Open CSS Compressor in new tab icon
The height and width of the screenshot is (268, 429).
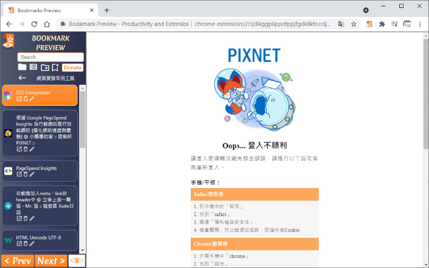click(19, 99)
